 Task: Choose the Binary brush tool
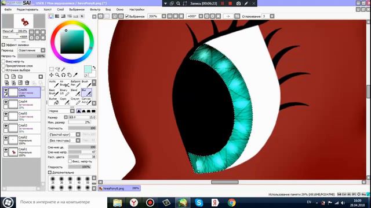pyautogui.click(x=64, y=92)
